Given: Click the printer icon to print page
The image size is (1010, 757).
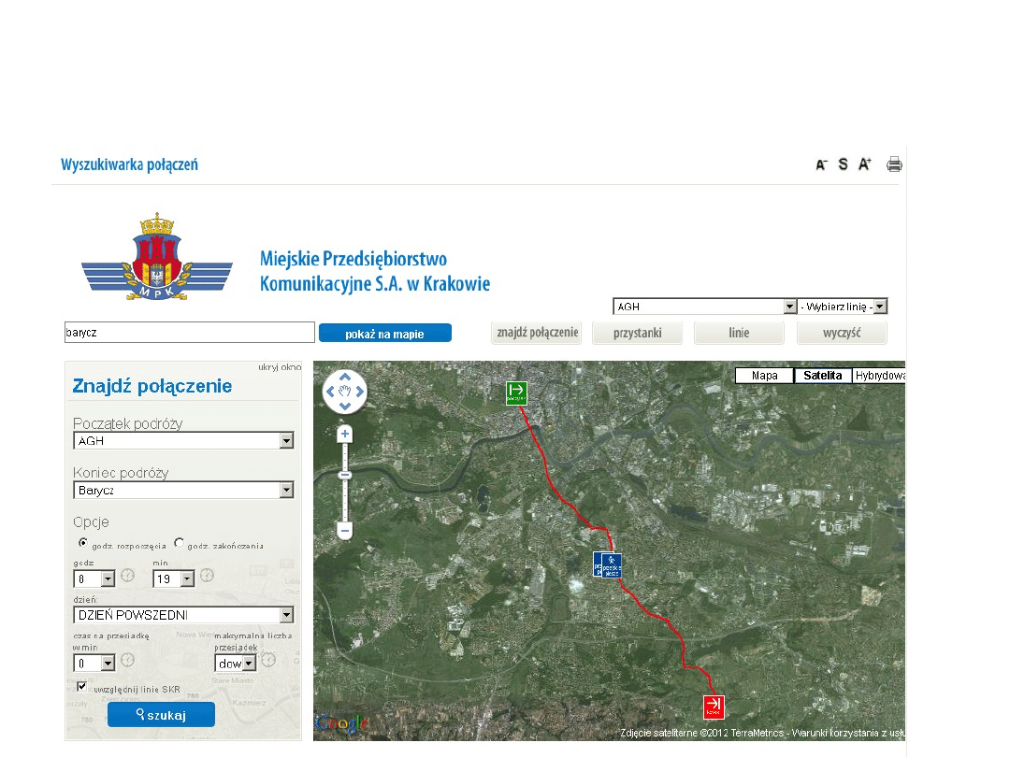Looking at the screenshot, I should 894,164.
